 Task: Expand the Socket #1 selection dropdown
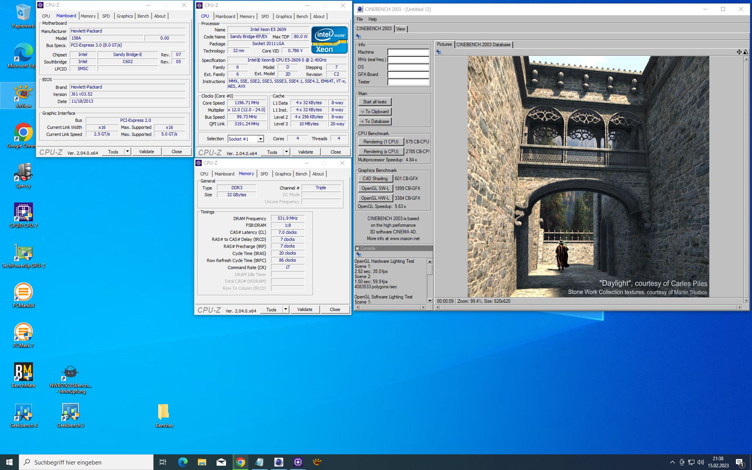point(261,139)
